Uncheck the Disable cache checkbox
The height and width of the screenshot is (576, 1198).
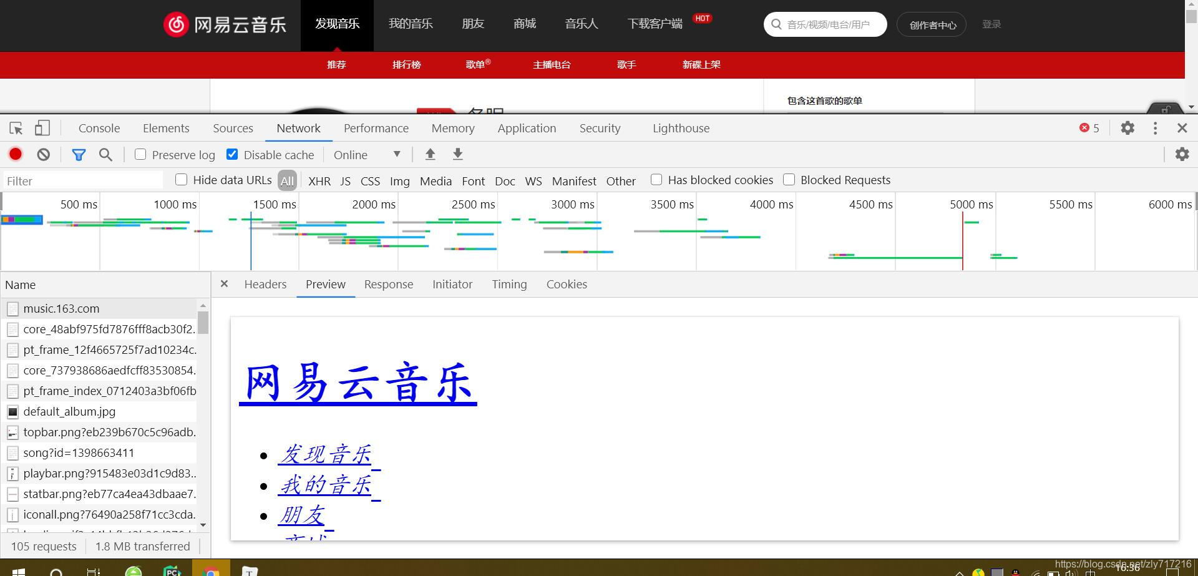click(x=231, y=154)
